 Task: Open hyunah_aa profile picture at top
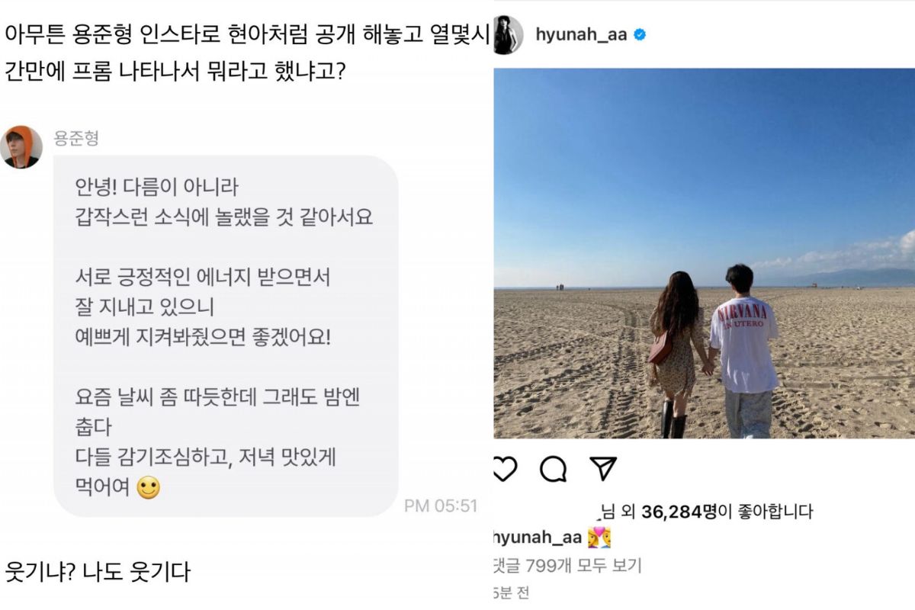(508, 35)
